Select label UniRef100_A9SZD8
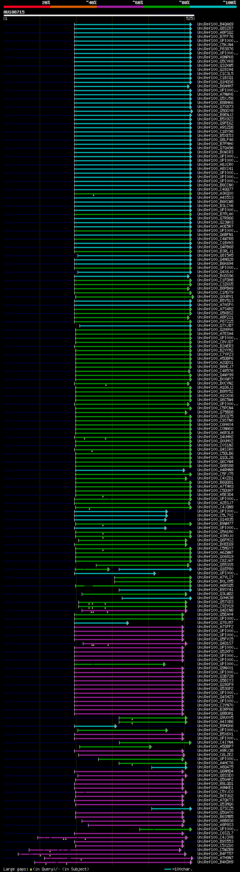 [x=215, y=128]
